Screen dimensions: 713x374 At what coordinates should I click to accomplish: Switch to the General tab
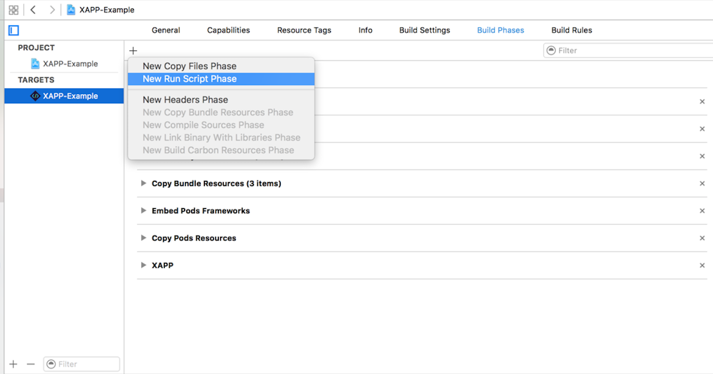[x=166, y=30]
